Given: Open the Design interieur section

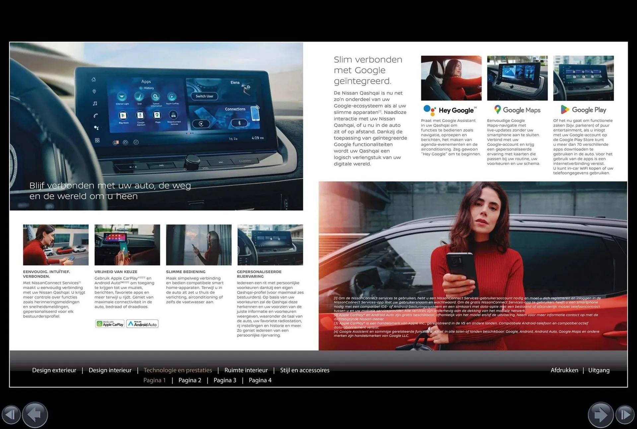Looking at the screenshot, I should tap(110, 370).
